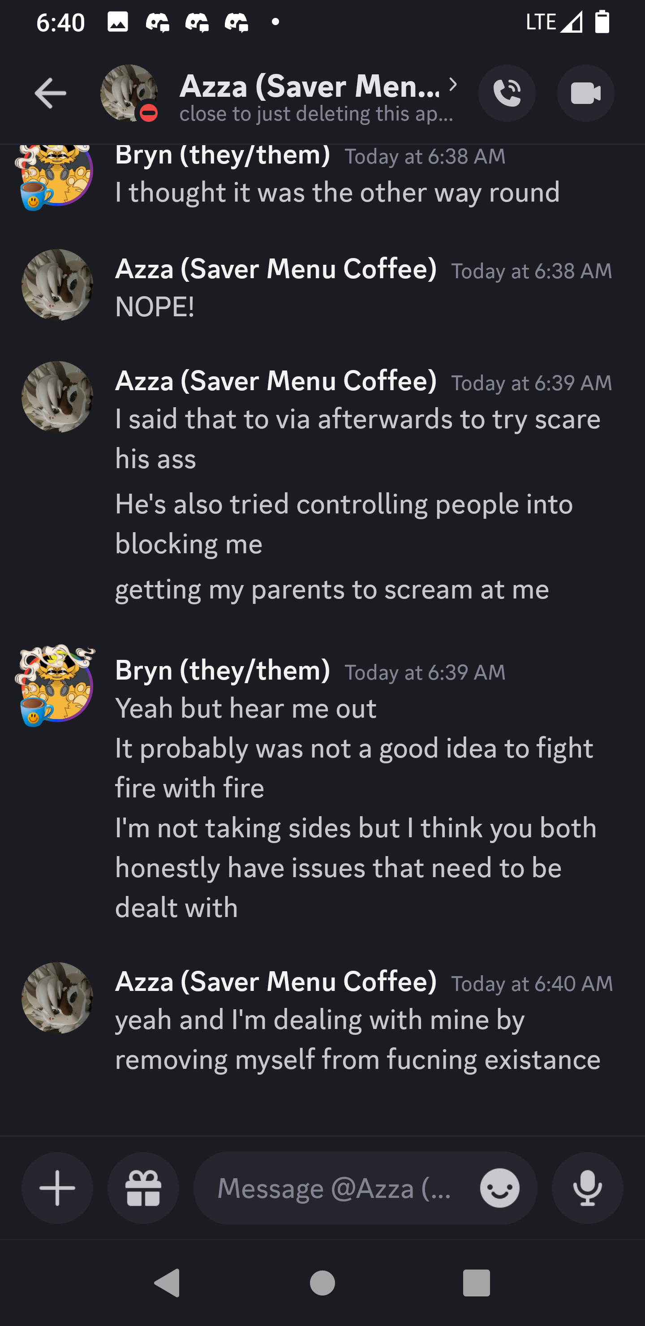
Task: Start a video call with Azza
Action: [585, 93]
